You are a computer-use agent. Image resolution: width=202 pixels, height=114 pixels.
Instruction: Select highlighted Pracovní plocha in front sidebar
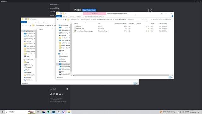pos(64,64)
